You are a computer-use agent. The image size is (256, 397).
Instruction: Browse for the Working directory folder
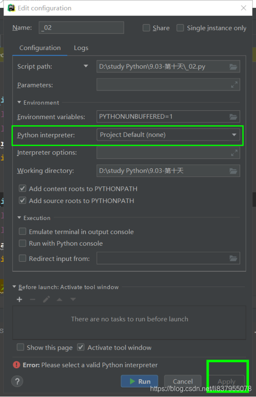(x=233, y=170)
